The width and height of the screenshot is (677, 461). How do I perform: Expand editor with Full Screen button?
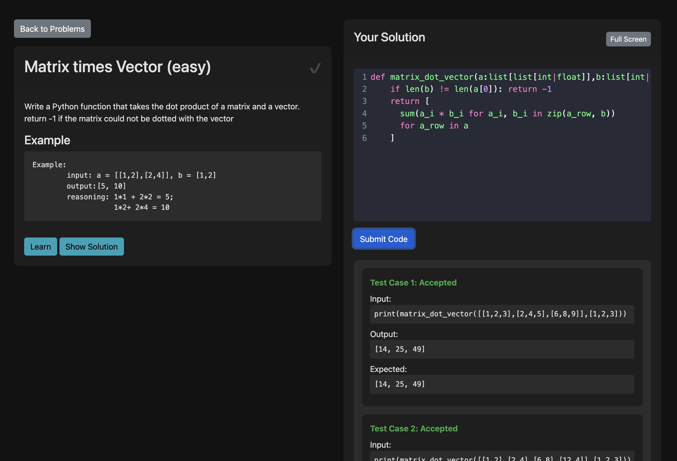[628, 39]
